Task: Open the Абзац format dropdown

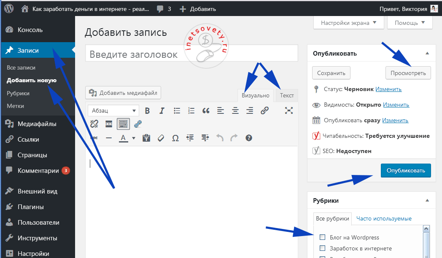Action: tap(113, 110)
